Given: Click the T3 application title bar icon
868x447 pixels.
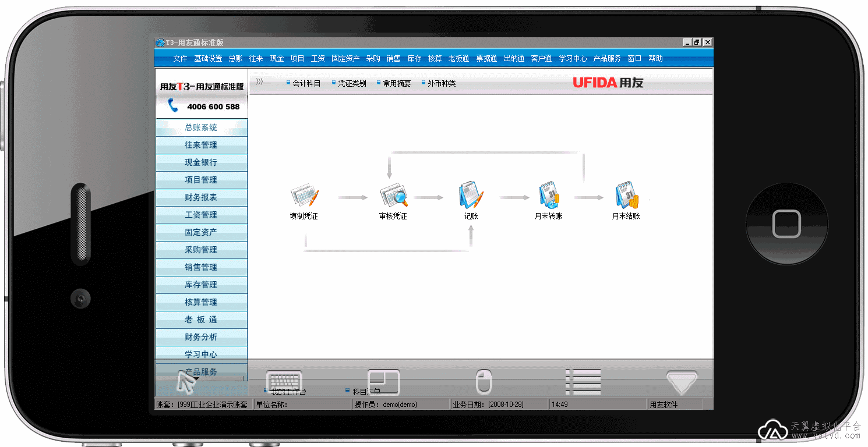Looking at the screenshot, I should (160, 42).
